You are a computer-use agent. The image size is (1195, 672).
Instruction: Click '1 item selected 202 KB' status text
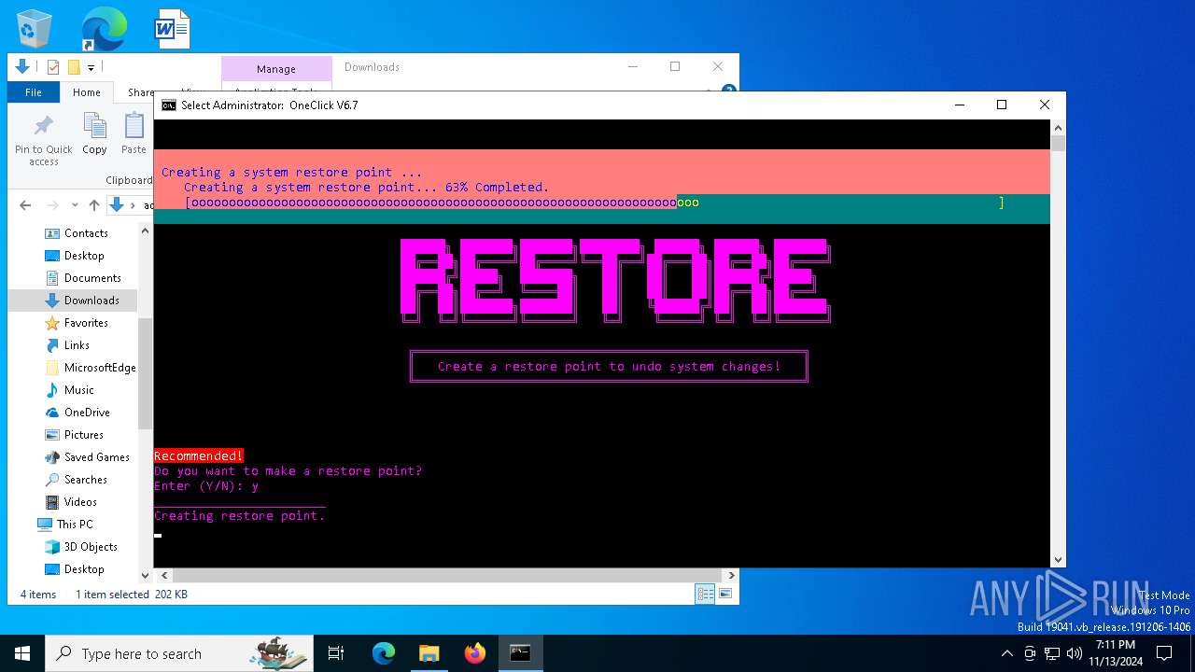(x=132, y=595)
